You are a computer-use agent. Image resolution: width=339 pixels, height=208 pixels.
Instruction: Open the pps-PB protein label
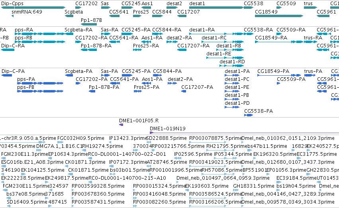tap(26, 87)
